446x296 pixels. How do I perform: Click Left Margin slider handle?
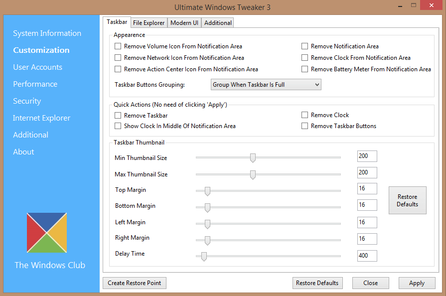click(207, 224)
